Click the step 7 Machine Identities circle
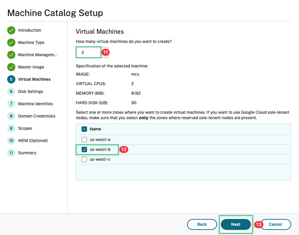Viewport: 299px width, 235px height. pos(11,104)
